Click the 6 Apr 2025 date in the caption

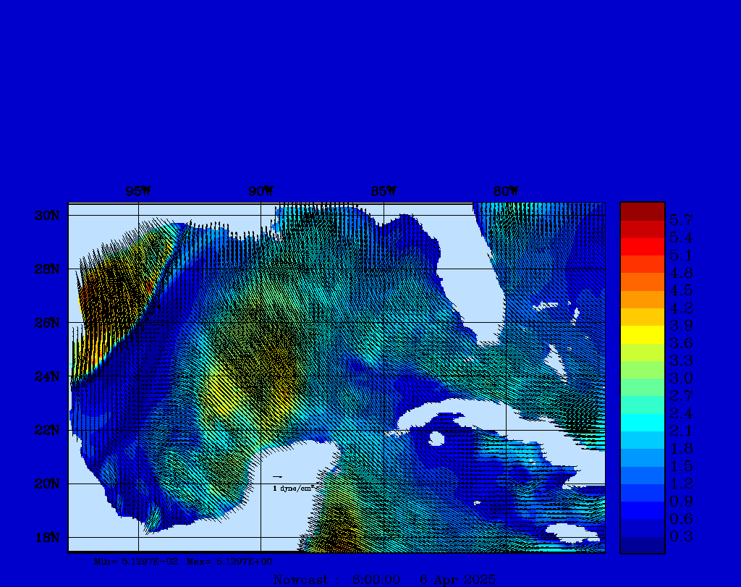coord(458,580)
